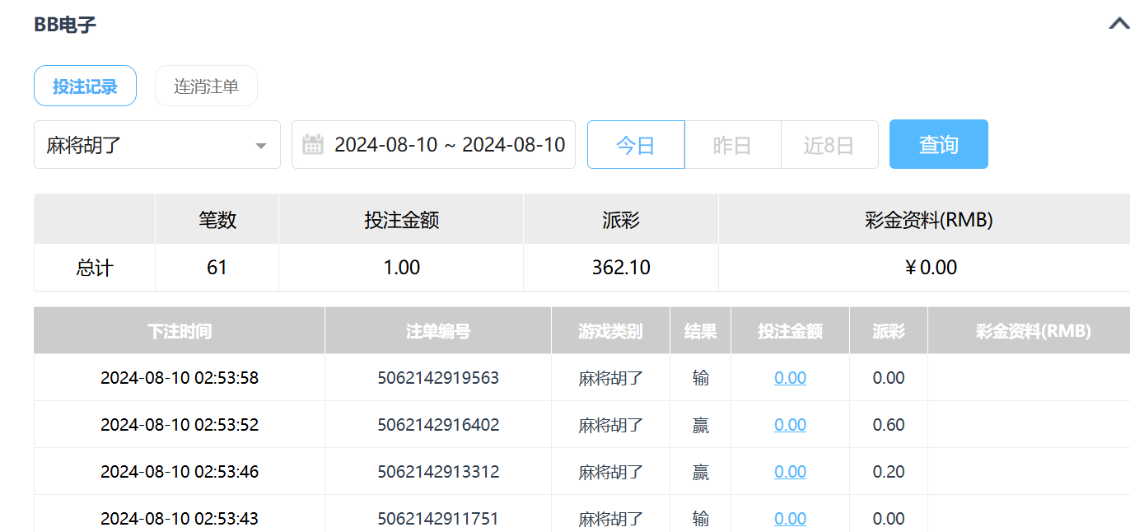
Task: Open bet amount link for 02:53:58 row
Action: [x=790, y=378]
